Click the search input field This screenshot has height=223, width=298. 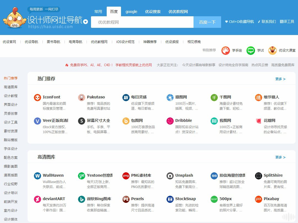142,22
